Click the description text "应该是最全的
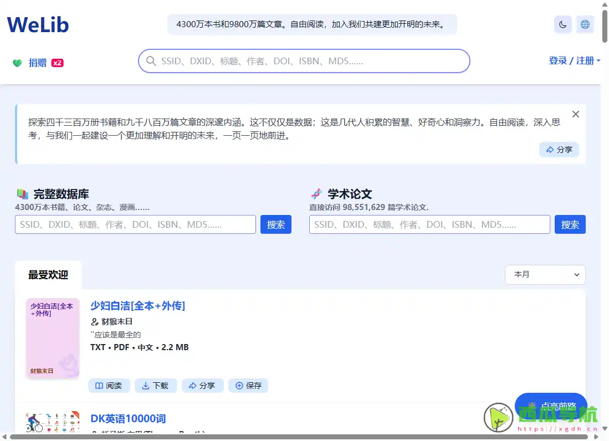This screenshot has height=441, width=609. (x=116, y=335)
